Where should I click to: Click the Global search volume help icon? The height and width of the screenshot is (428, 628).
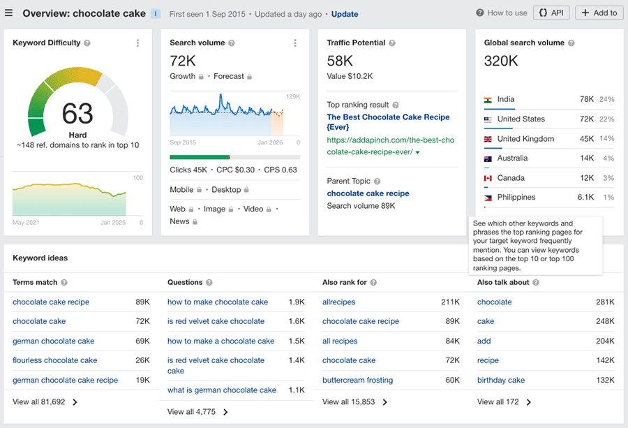tap(571, 43)
